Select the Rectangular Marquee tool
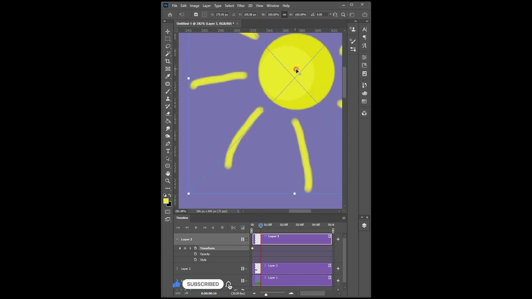The width and height of the screenshot is (532, 299). (168, 39)
